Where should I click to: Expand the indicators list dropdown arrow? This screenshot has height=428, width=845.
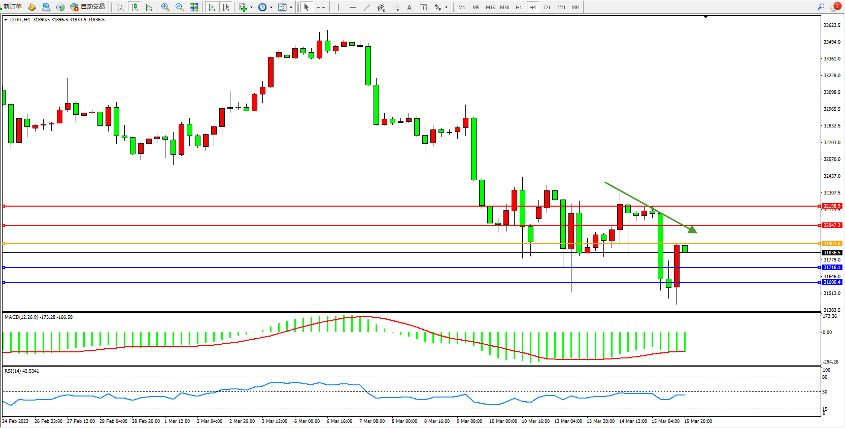click(x=251, y=8)
